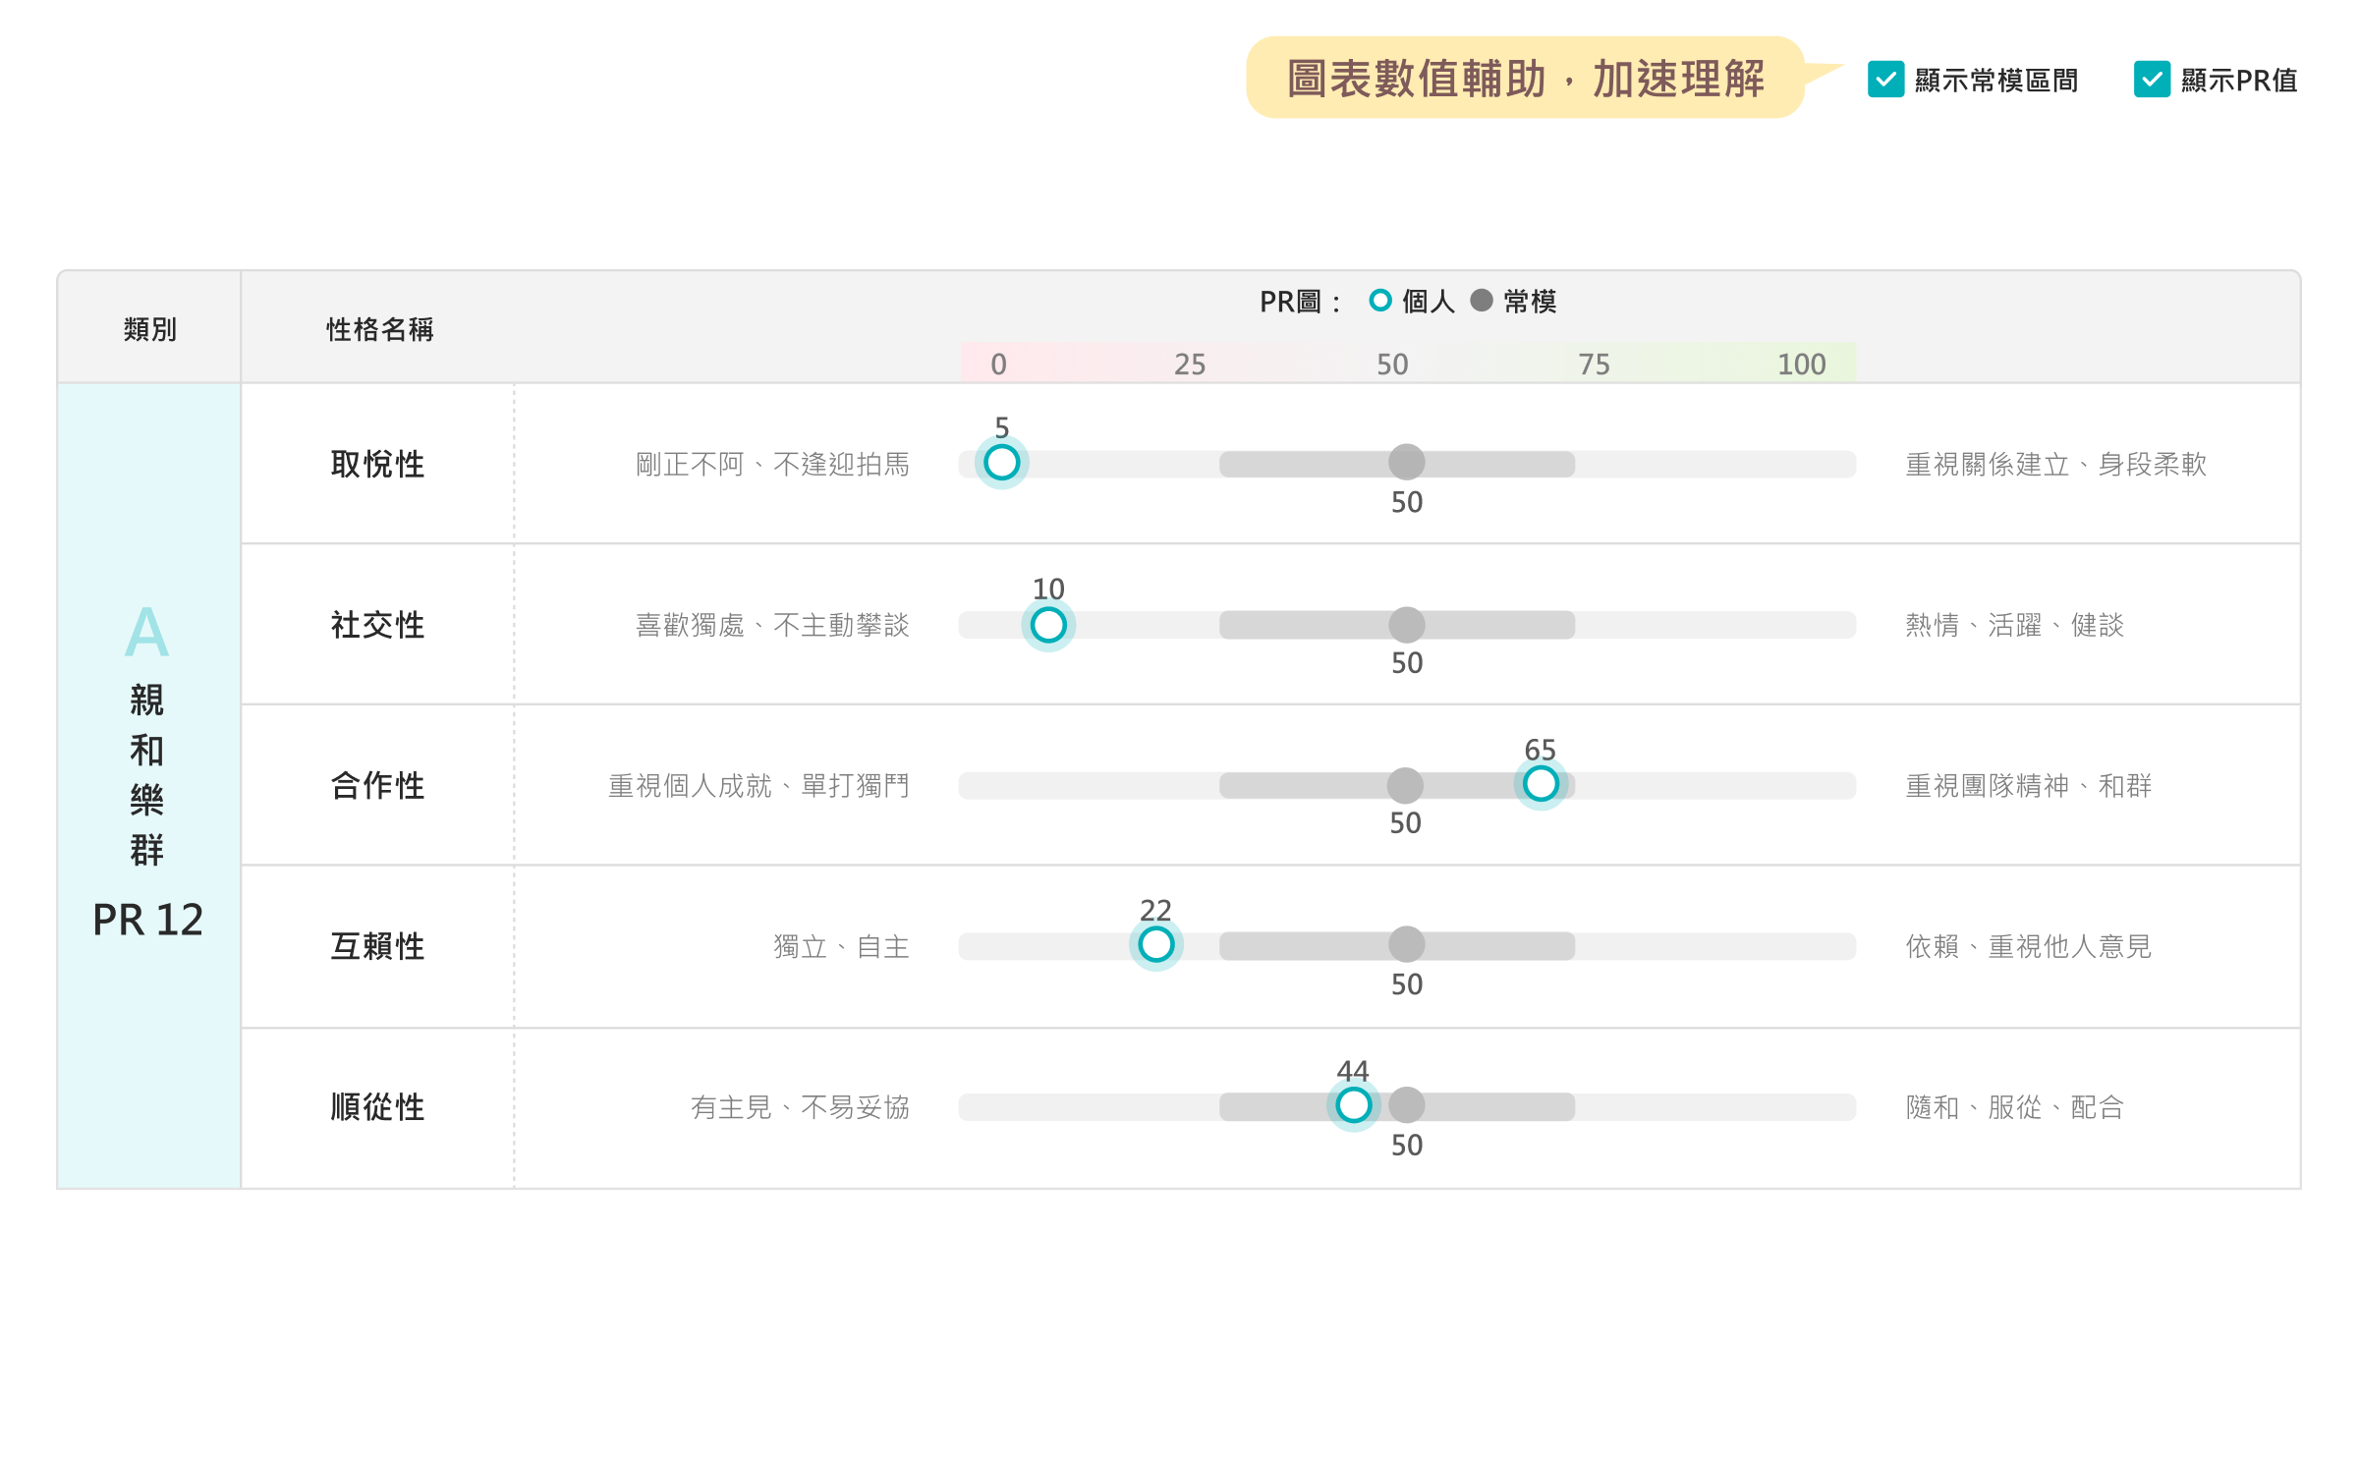Click the 圖表數值輔助 tooltip bubble
This screenshot has height=1459, width=2358.
tap(1525, 79)
